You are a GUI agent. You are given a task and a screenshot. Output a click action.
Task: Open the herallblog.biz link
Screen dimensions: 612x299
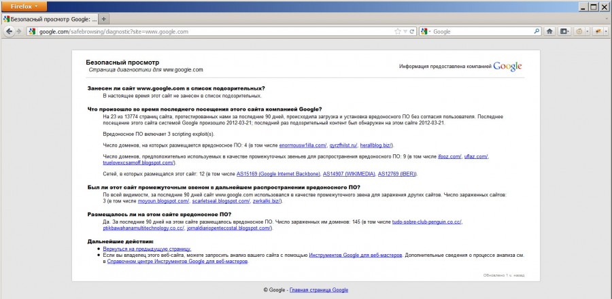coord(377,145)
